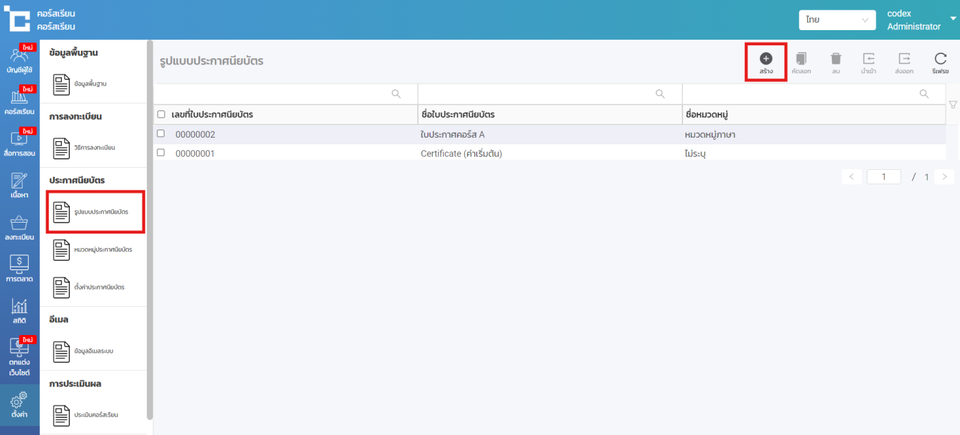Go to next page arrow in pagination
This screenshot has height=435, width=960.
[x=944, y=177]
